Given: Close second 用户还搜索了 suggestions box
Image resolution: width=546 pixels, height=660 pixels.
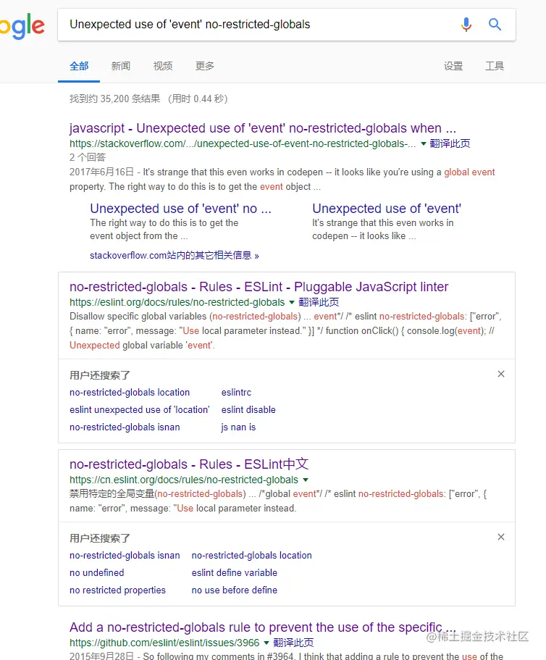Looking at the screenshot, I should point(501,537).
